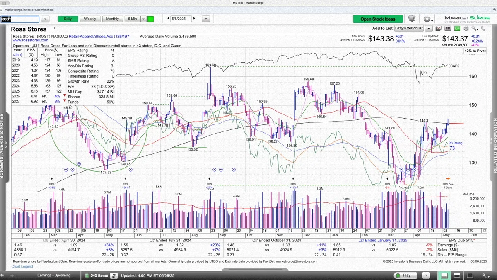Switch chart to Monthly view
The image size is (497, 280).
point(113,19)
